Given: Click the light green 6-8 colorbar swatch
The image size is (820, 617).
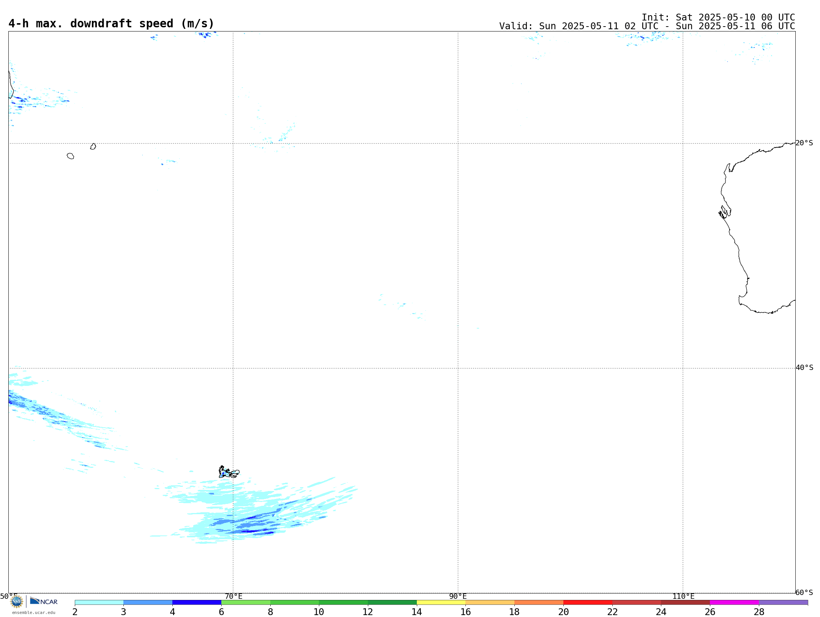Looking at the screenshot, I should (246, 602).
